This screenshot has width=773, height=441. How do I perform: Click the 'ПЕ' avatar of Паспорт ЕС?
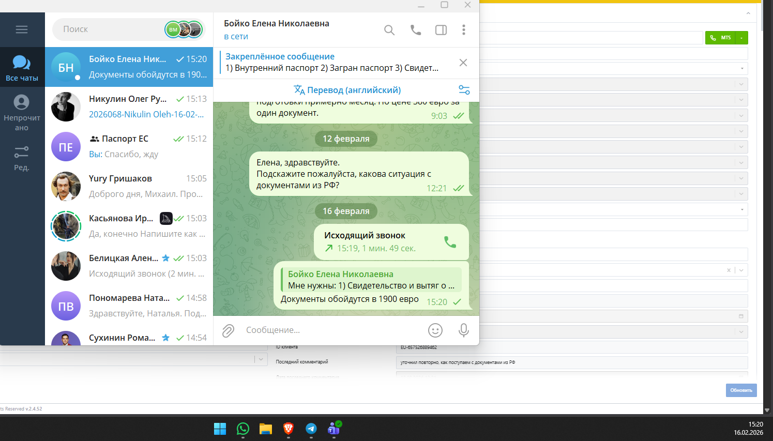66,147
